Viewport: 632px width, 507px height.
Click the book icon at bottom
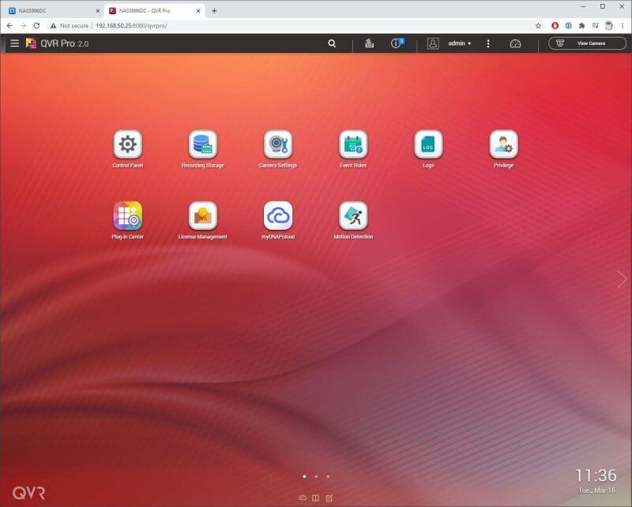point(315,498)
